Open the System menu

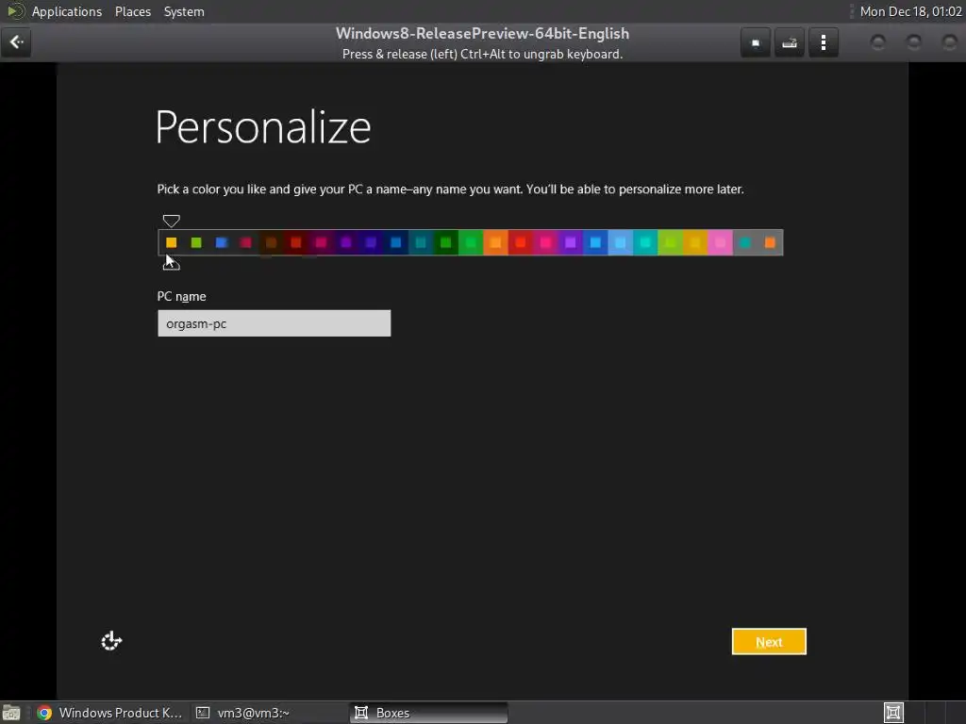pos(184,11)
